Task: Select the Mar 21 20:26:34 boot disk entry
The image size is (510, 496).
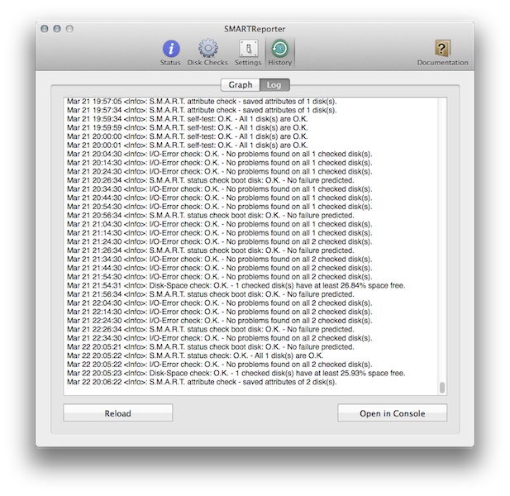Action: [x=211, y=180]
